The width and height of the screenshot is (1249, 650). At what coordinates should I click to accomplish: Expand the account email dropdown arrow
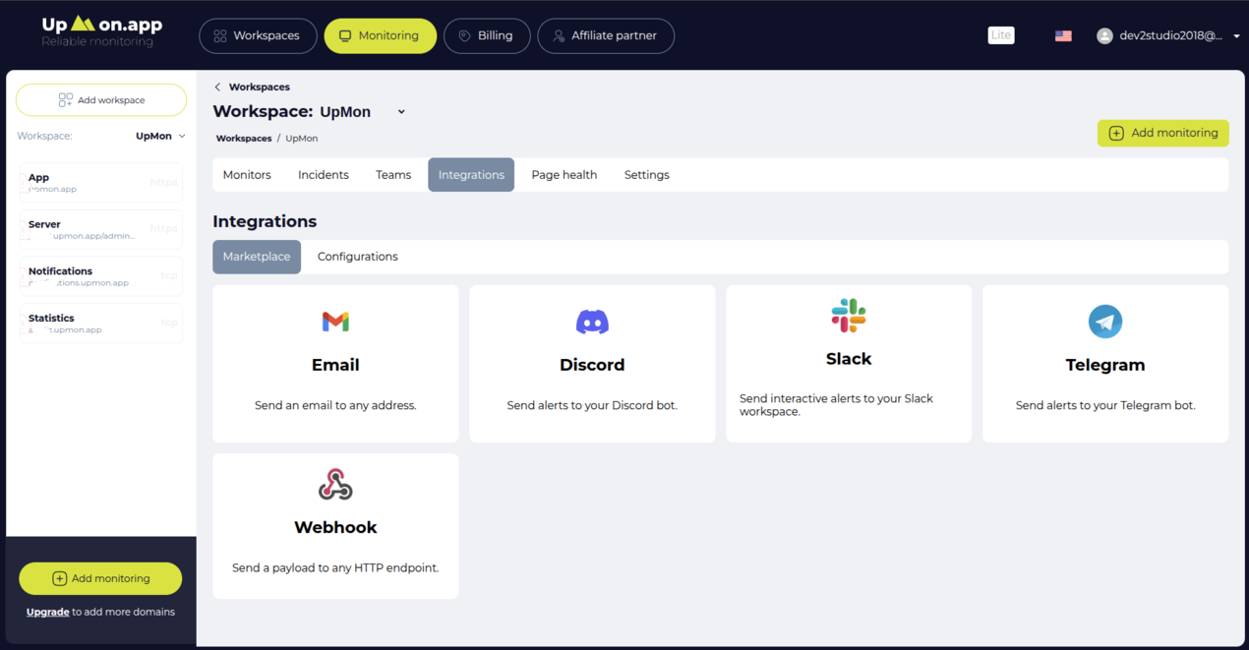[1236, 36]
